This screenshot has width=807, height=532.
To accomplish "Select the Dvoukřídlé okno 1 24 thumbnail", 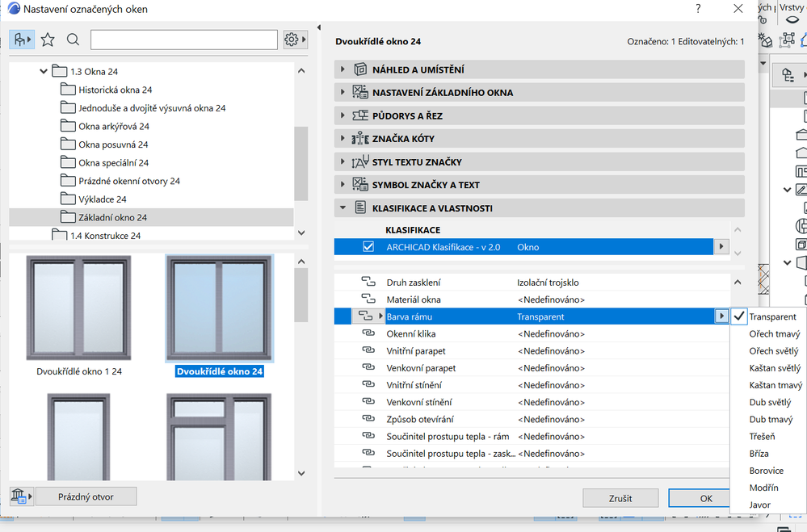I will (x=78, y=308).
